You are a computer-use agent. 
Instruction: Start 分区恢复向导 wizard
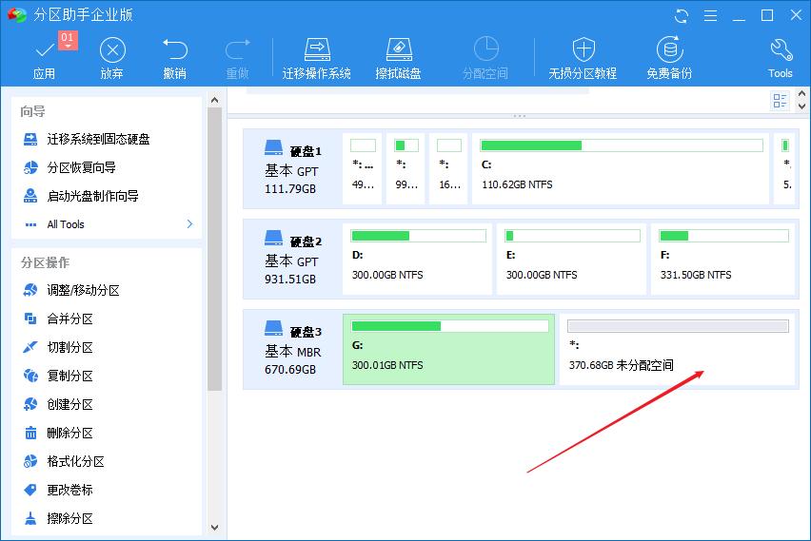tap(69, 167)
